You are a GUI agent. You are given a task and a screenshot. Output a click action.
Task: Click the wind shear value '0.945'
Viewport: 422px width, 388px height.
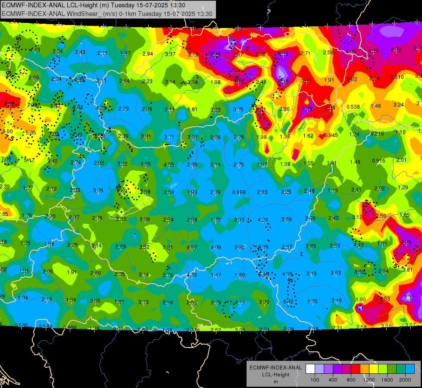[x=331, y=135]
